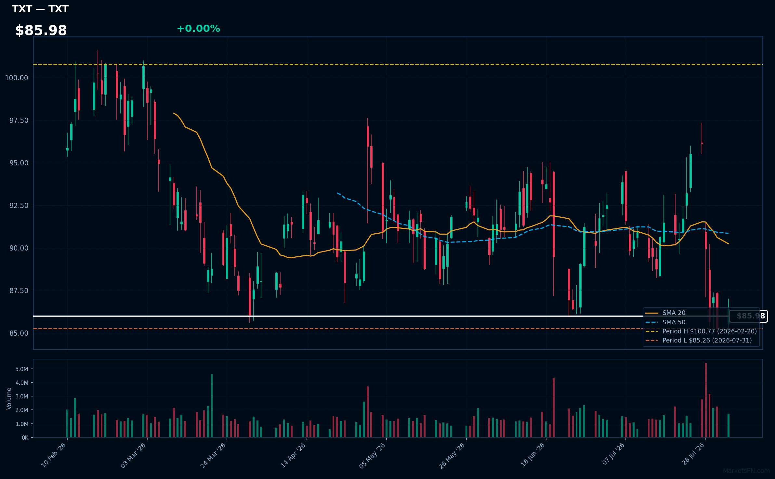Click the Period L $85.26 legend entry
The image size is (775, 479).
699,341
